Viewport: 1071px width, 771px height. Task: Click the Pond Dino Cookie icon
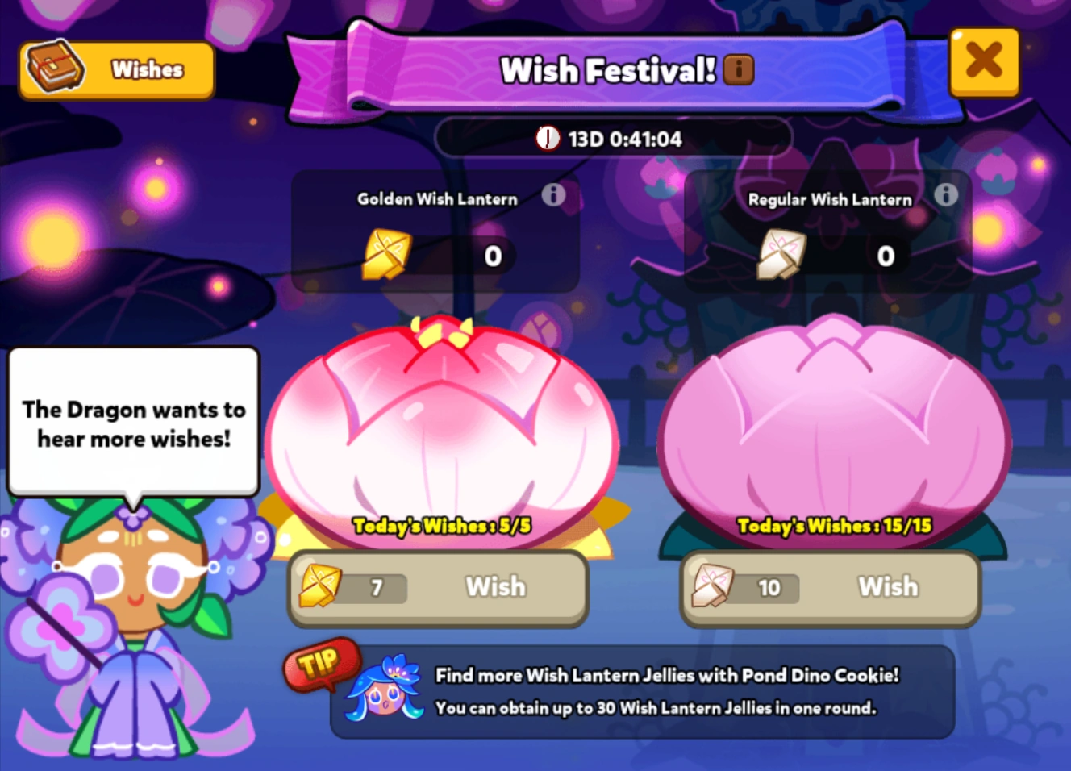(385, 690)
